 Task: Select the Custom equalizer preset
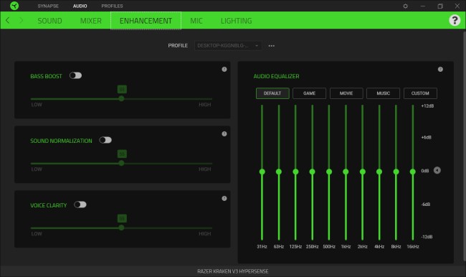point(420,93)
